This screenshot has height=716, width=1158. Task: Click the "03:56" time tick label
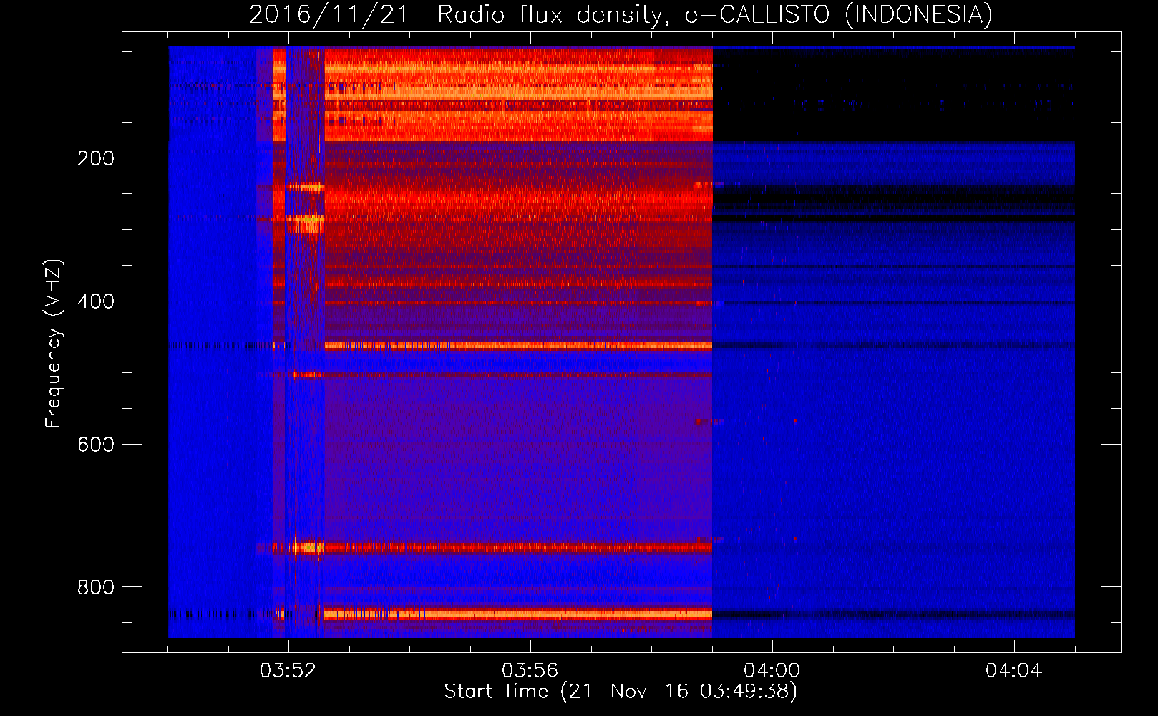[530, 671]
